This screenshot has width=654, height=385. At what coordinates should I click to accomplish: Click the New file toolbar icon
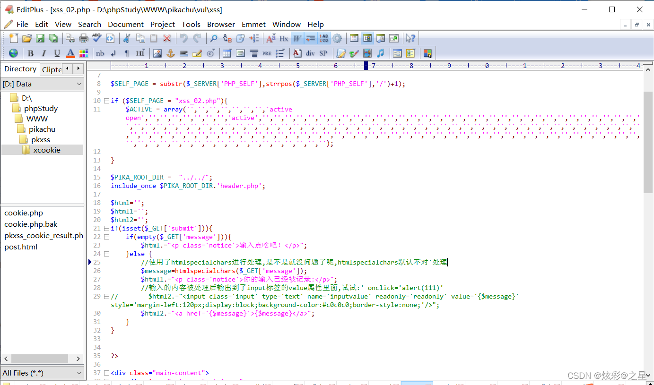[14, 38]
